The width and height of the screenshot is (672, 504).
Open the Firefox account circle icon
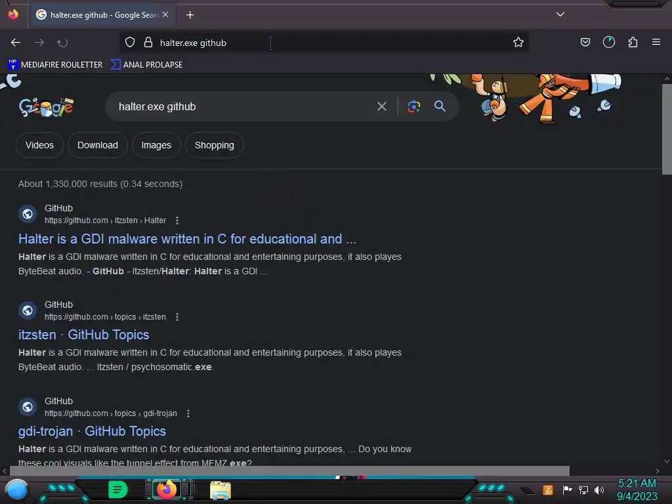click(x=609, y=42)
